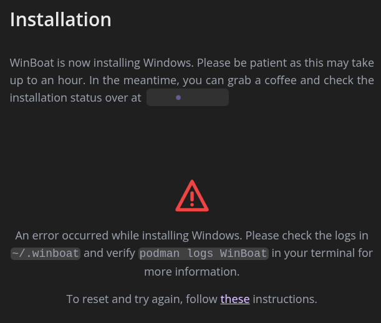Viewport: 381px width, 323px height.
Task: Click the "grab a coffee" phrase
Action: [x=260, y=80]
